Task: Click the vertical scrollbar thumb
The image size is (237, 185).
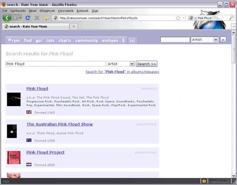Action: pos(233,49)
